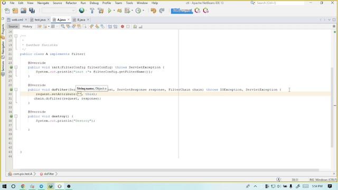This screenshot has height=190, width=338.
Task: Open the Debug Project dropdown arrow
Action: tap(132, 11)
